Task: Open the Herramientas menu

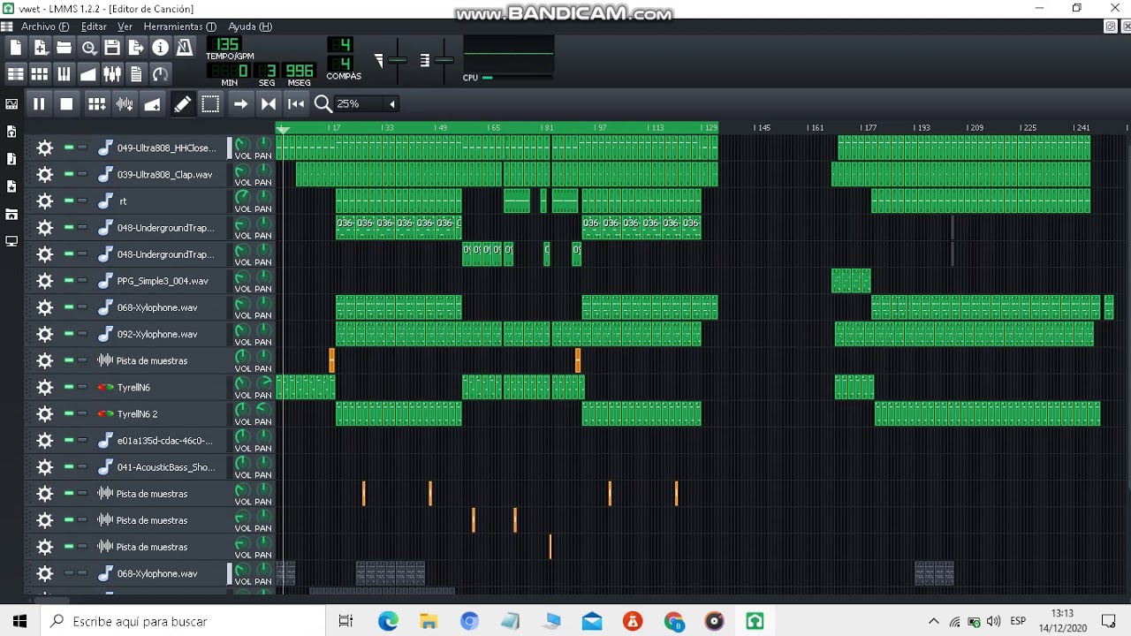Action: click(x=179, y=26)
